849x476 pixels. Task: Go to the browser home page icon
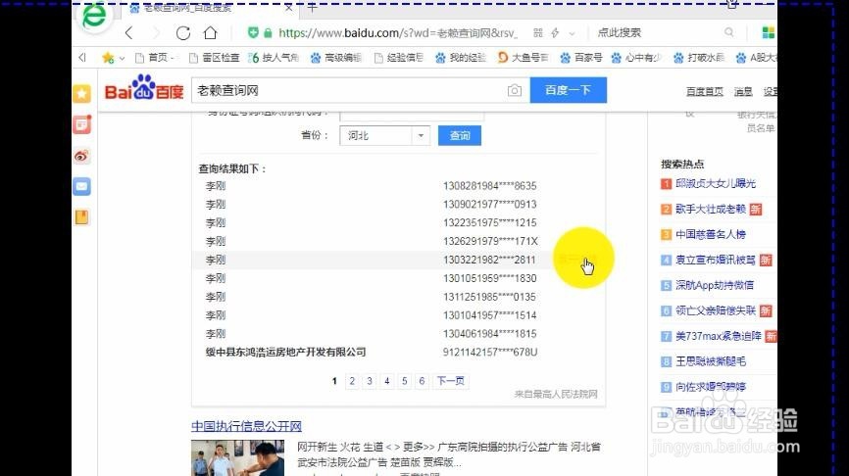coord(210,33)
